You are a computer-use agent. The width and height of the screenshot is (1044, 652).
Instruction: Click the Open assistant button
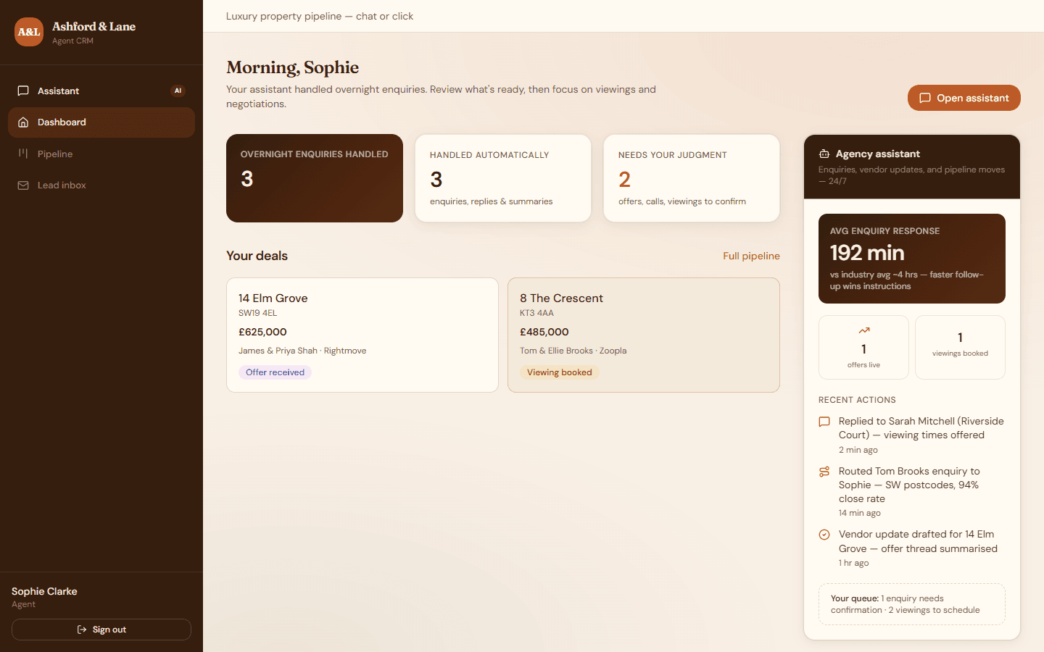click(964, 98)
